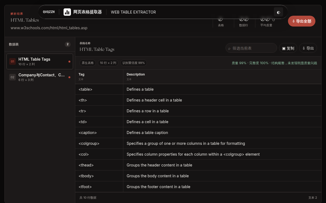Screen dimensions: 326x203
Task: Click the <tr> cell
Action: 99,111
